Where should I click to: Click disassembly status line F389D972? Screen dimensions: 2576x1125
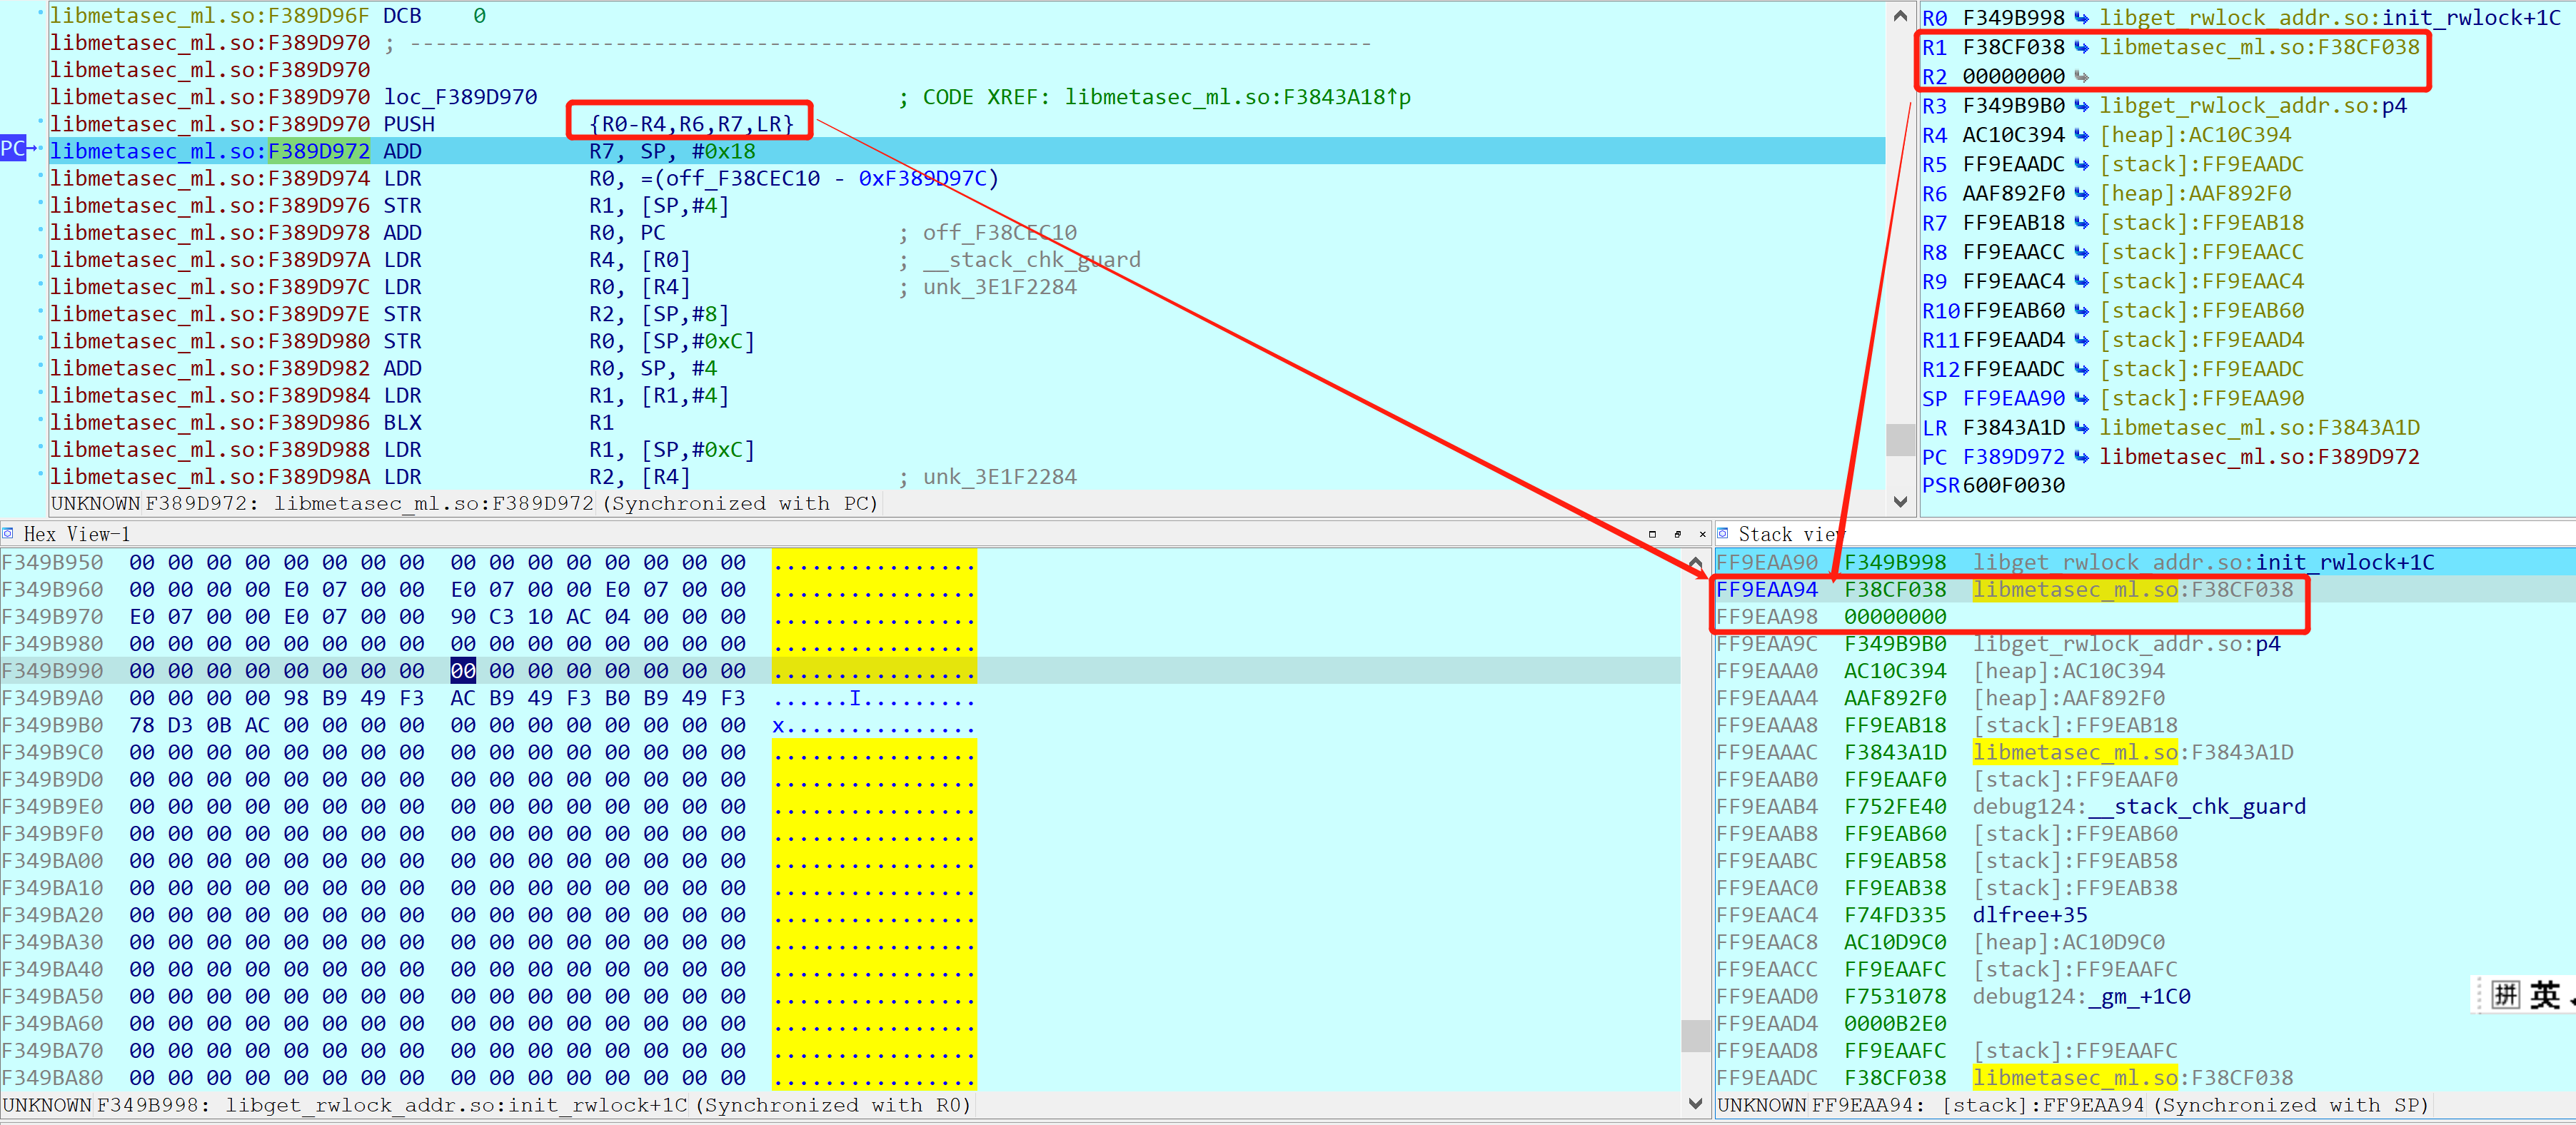465,503
